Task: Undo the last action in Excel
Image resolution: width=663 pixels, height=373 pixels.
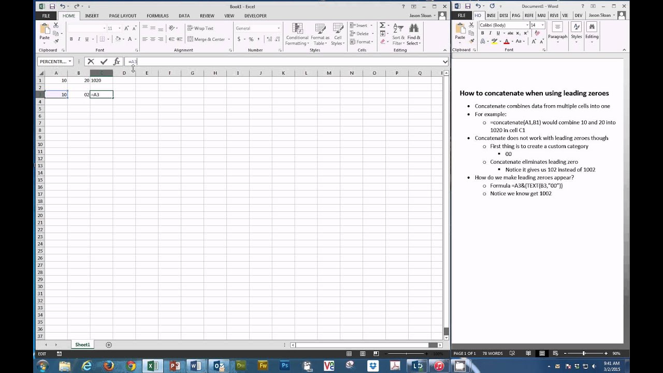Action: pos(63,6)
